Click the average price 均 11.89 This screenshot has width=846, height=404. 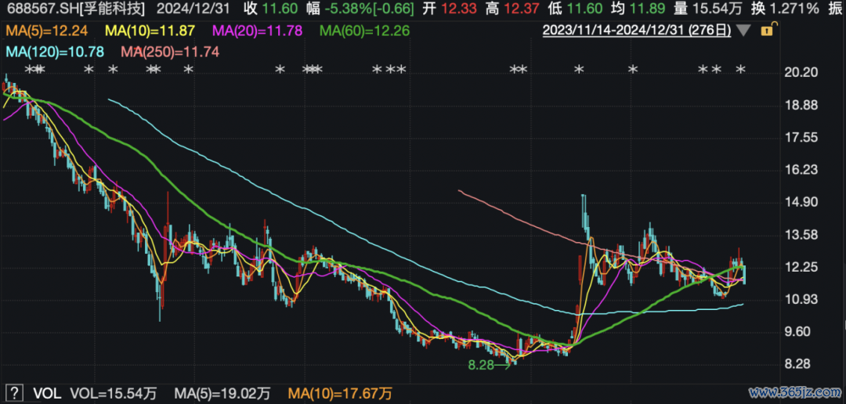point(640,9)
